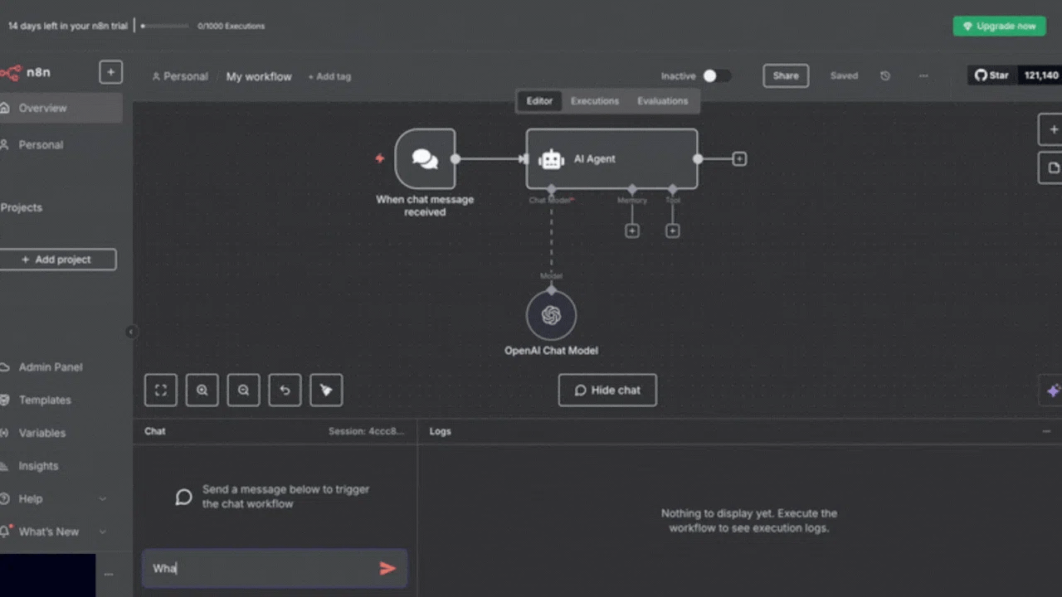Switch to the Evaluations tab
Viewport: 1062px width, 597px height.
click(663, 101)
